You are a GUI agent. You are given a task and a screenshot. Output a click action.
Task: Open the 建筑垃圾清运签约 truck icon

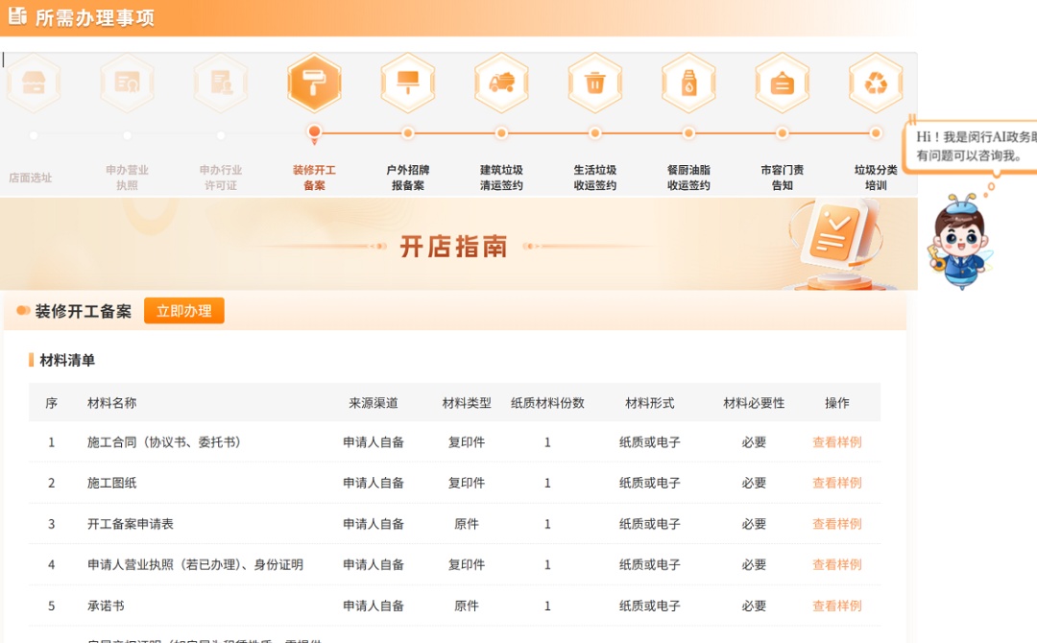[x=501, y=83]
